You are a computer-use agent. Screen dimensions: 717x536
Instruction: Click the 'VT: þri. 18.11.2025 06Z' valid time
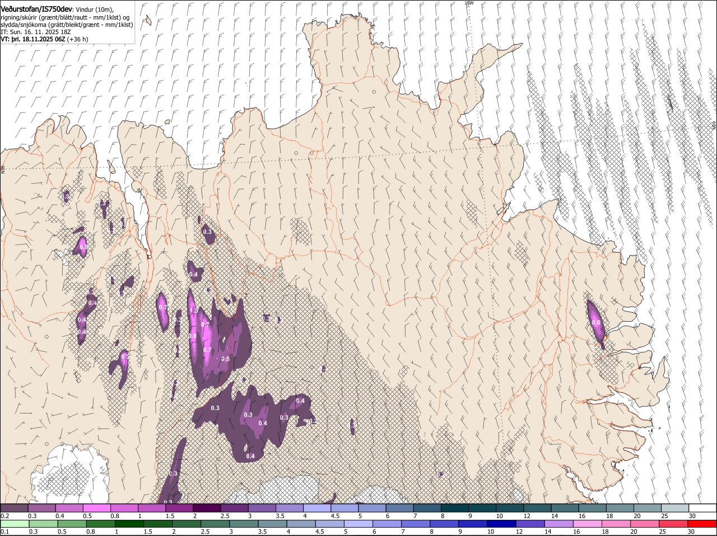click(x=32, y=39)
